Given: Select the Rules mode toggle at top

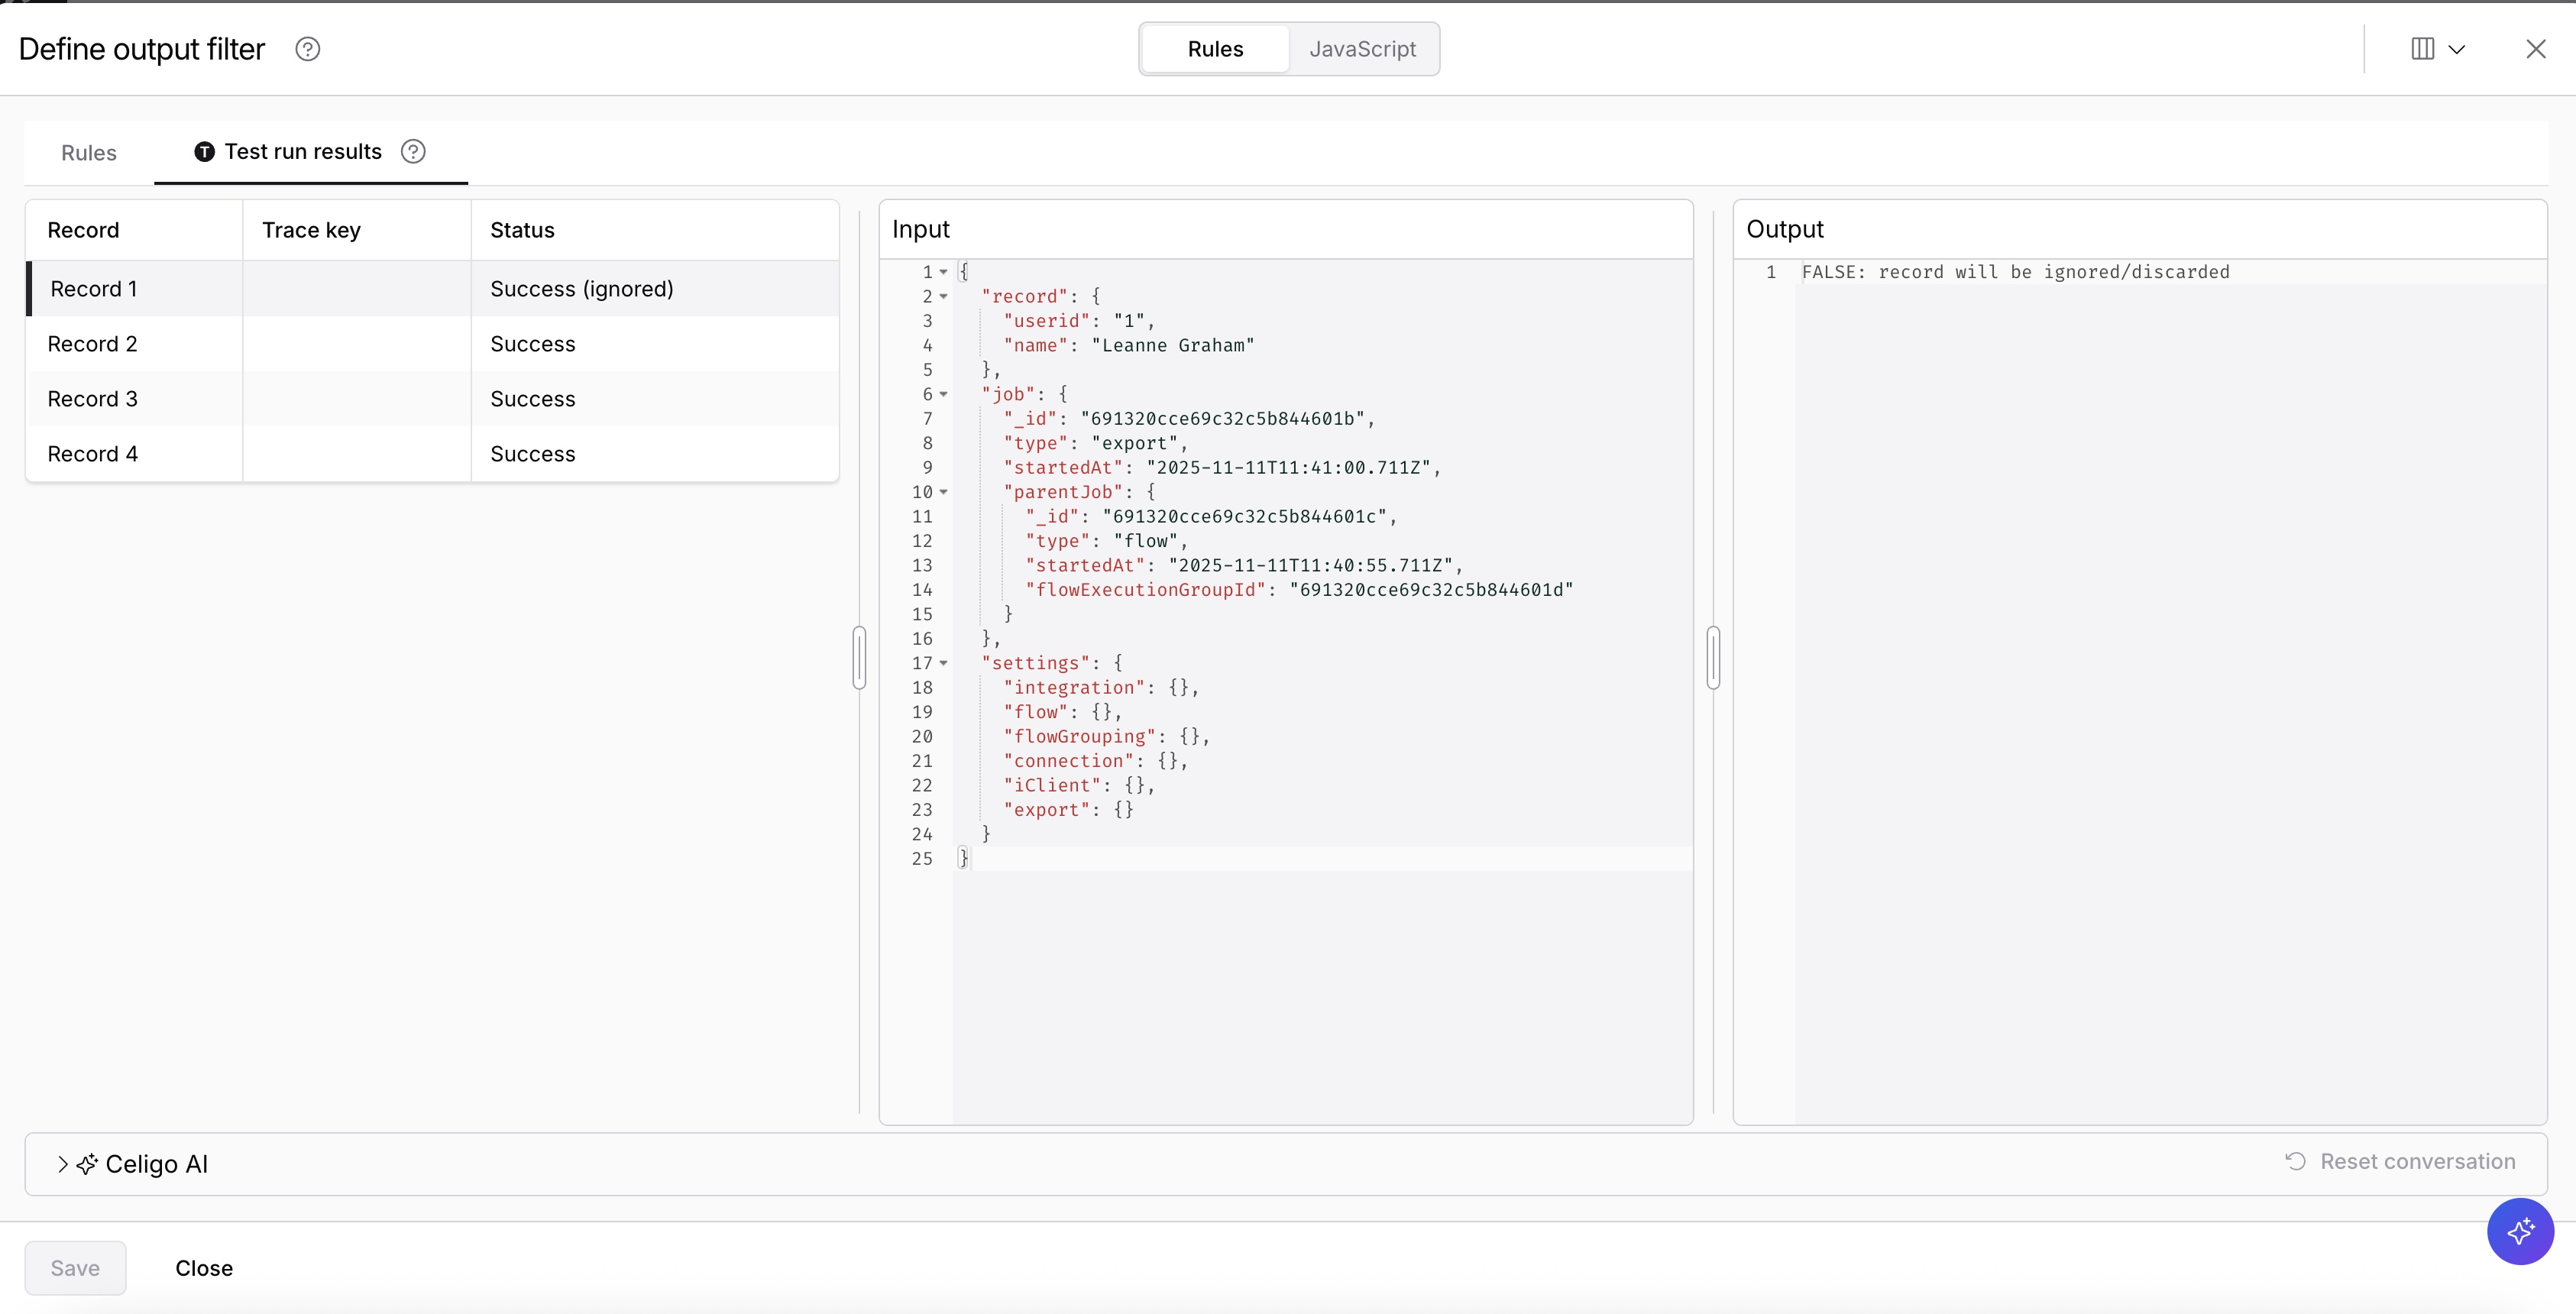Looking at the screenshot, I should [x=1215, y=49].
